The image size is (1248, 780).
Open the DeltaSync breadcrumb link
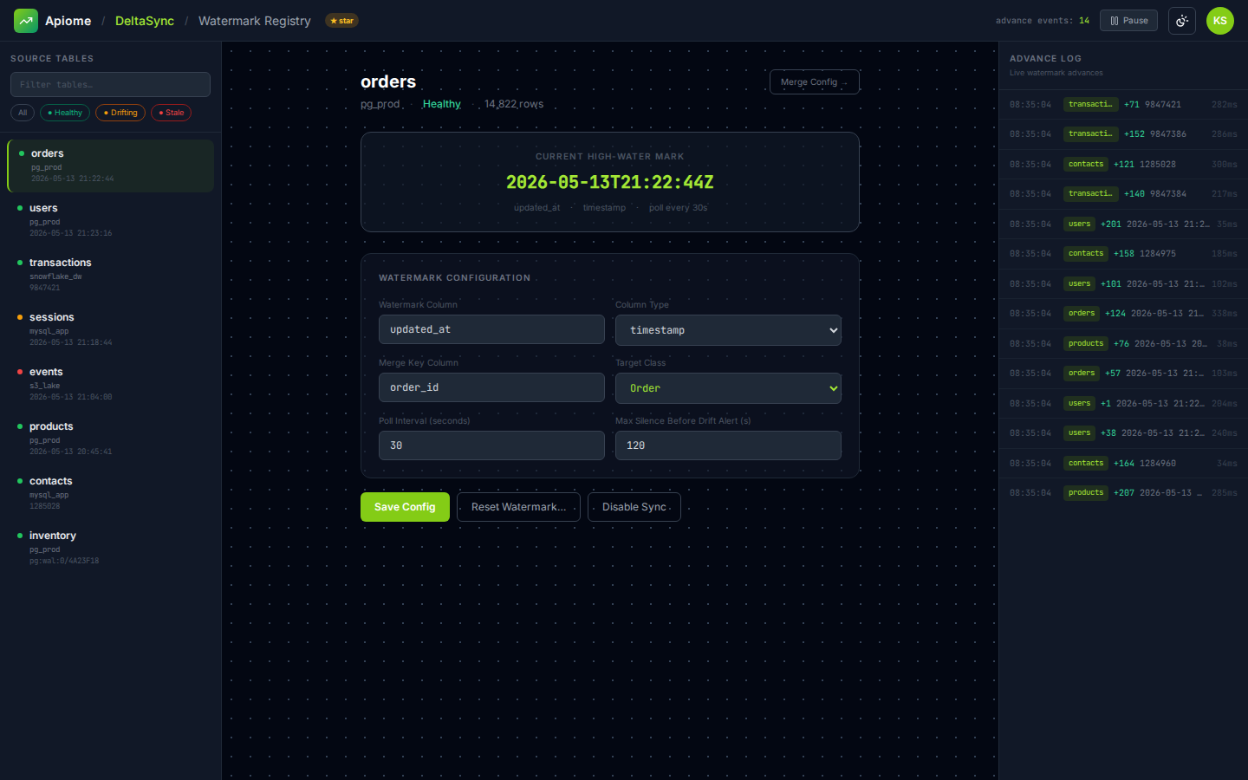point(145,21)
